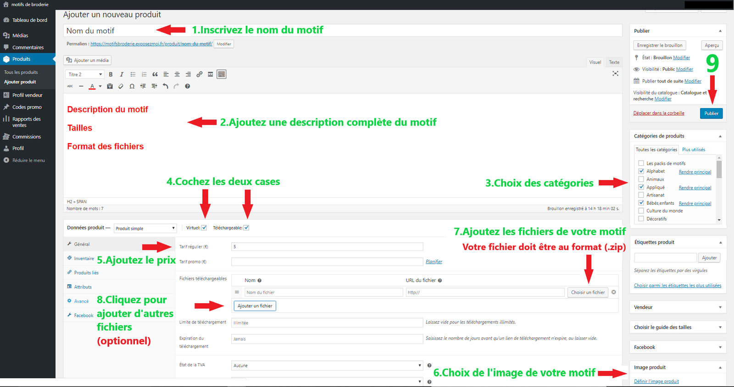This screenshot has height=387, width=734.
Task: Toggle bold formatting in the editor toolbar
Action: [x=111, y=74]
